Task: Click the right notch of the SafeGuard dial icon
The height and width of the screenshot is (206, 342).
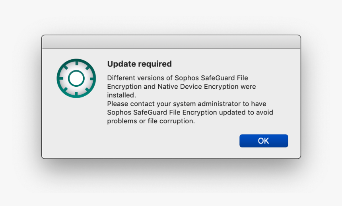Action: point(91,78)
